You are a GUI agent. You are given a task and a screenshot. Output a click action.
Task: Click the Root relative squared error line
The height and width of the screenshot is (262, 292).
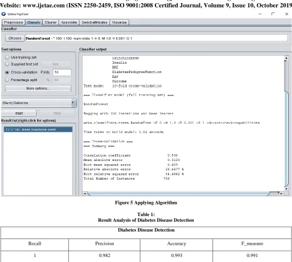134,174
